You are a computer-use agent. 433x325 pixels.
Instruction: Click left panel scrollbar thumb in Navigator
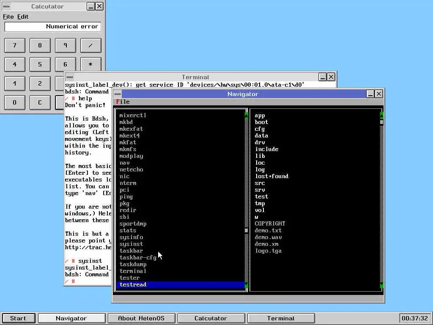tap(247, 230)
